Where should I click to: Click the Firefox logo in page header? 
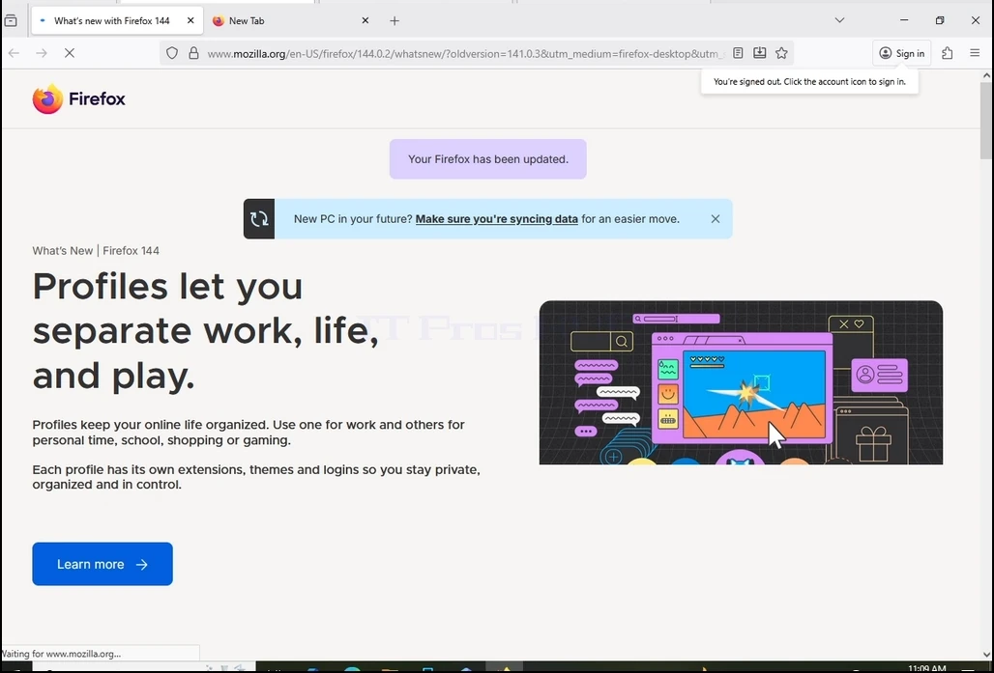[x=78, y=98]
